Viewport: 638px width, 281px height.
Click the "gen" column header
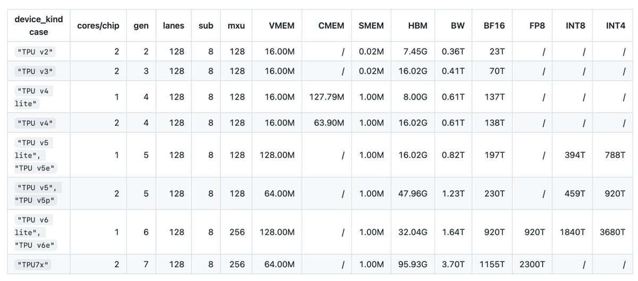pos(141,25)
